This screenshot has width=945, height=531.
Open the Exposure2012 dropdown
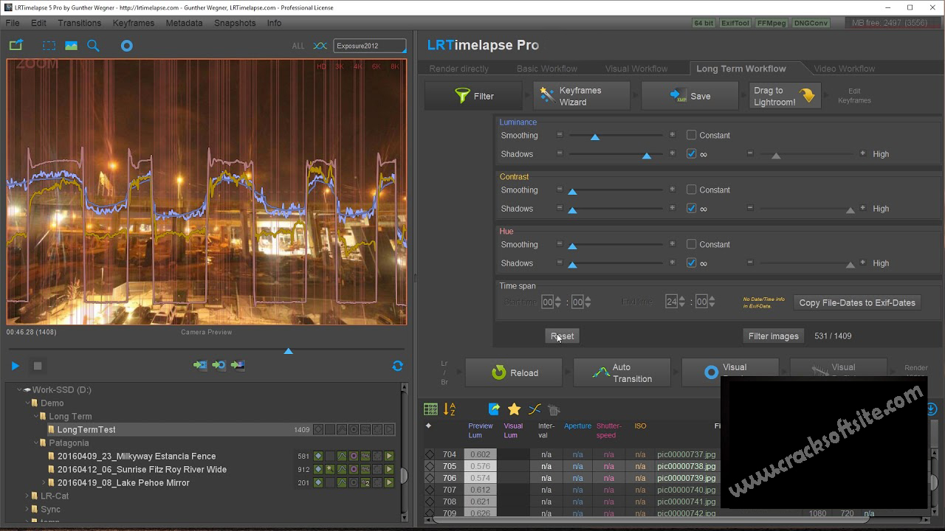point(369,46)
